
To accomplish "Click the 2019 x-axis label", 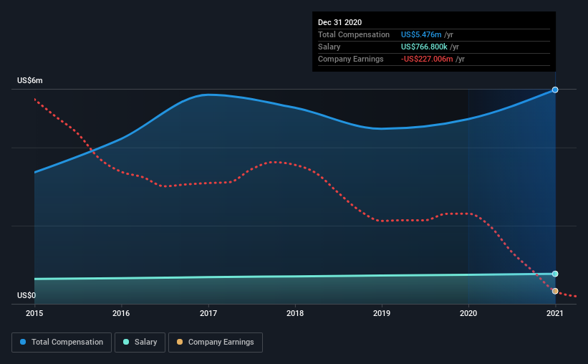I will point(382,313).
